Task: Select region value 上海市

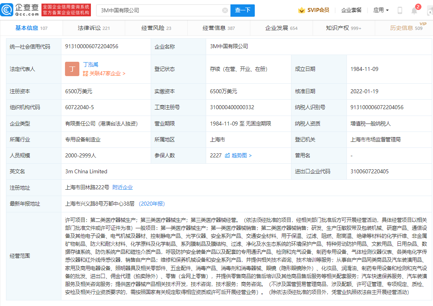Action: click(217, 139)
